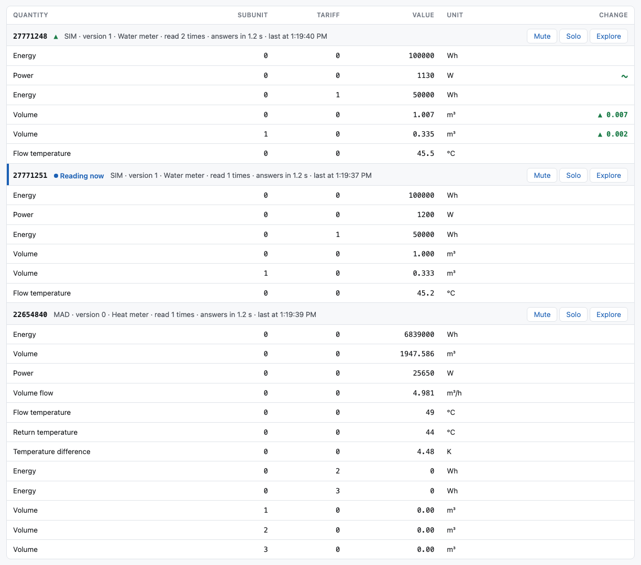Click the SUBUNIT column header
This screenshot has height=565, width=641.
point(252,15)
